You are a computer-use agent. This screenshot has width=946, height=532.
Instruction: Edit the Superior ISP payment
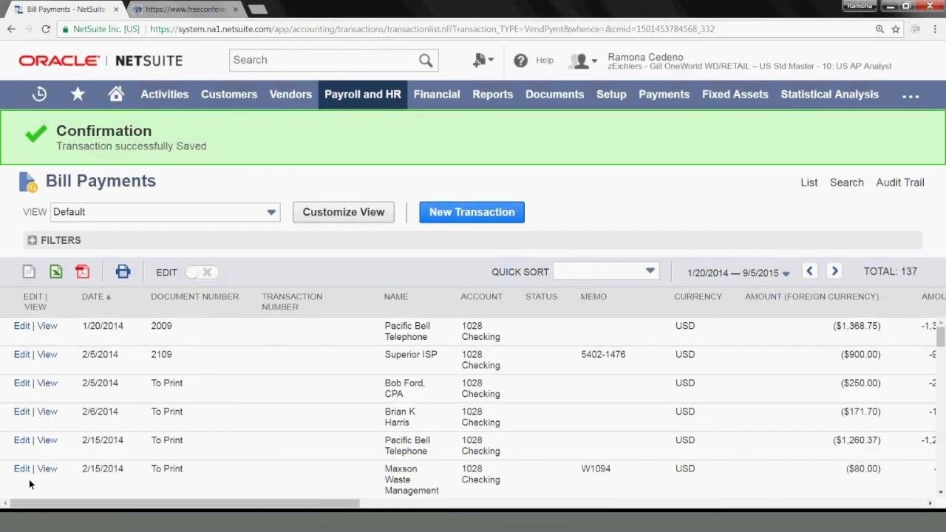(21, 355)
